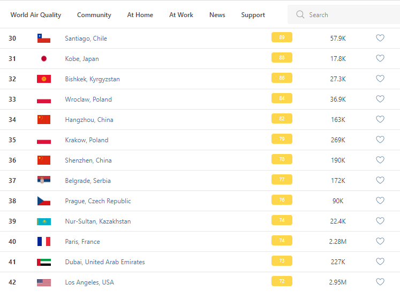The image size is (400, 292).
Task: Click the Chile flag icon
Action: pos(44,39)
